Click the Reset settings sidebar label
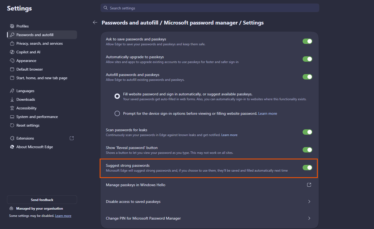Viewport: 374px width, 229px height. [28, 125]
